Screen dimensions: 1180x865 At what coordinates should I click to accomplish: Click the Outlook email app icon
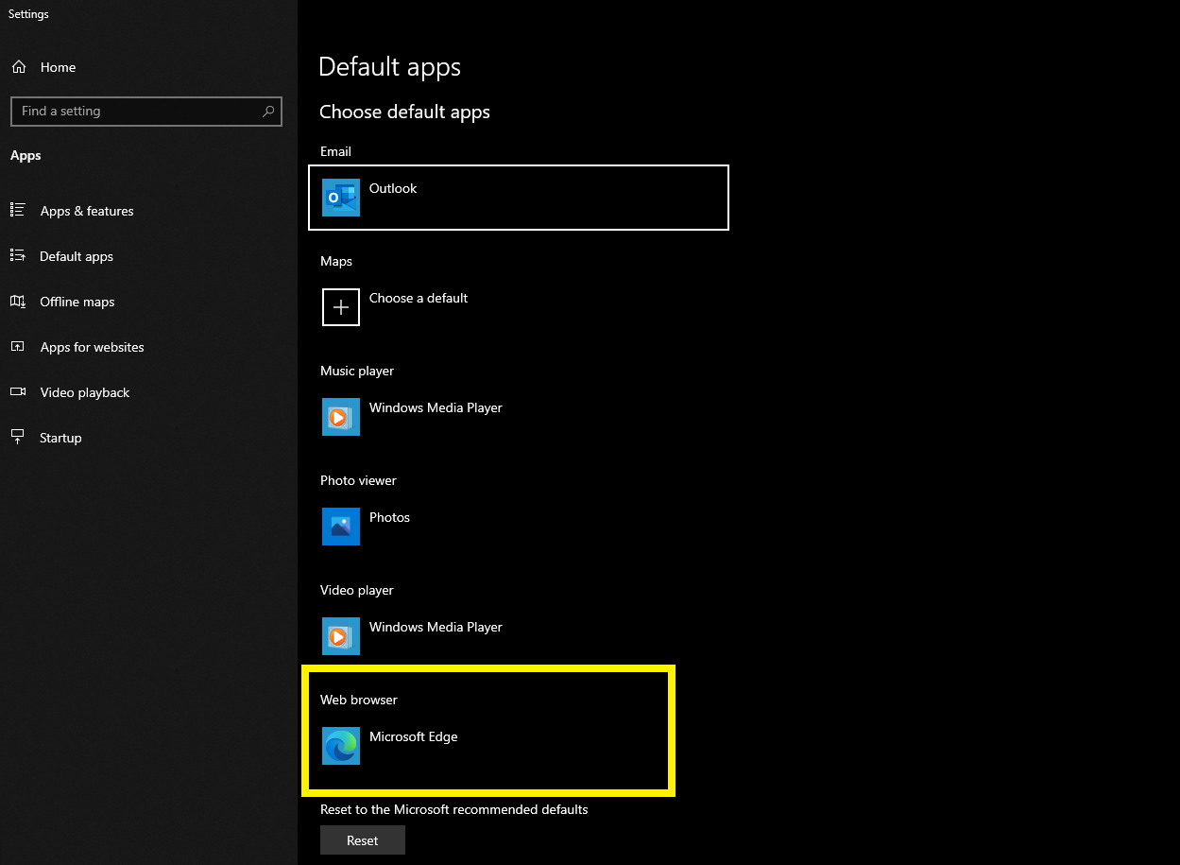pyautogui.click(x=341, y=198)
